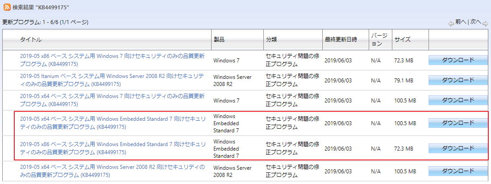
Task: Sort by the バージョン column header
Action: pyautogui.click(x=379, y=40)
